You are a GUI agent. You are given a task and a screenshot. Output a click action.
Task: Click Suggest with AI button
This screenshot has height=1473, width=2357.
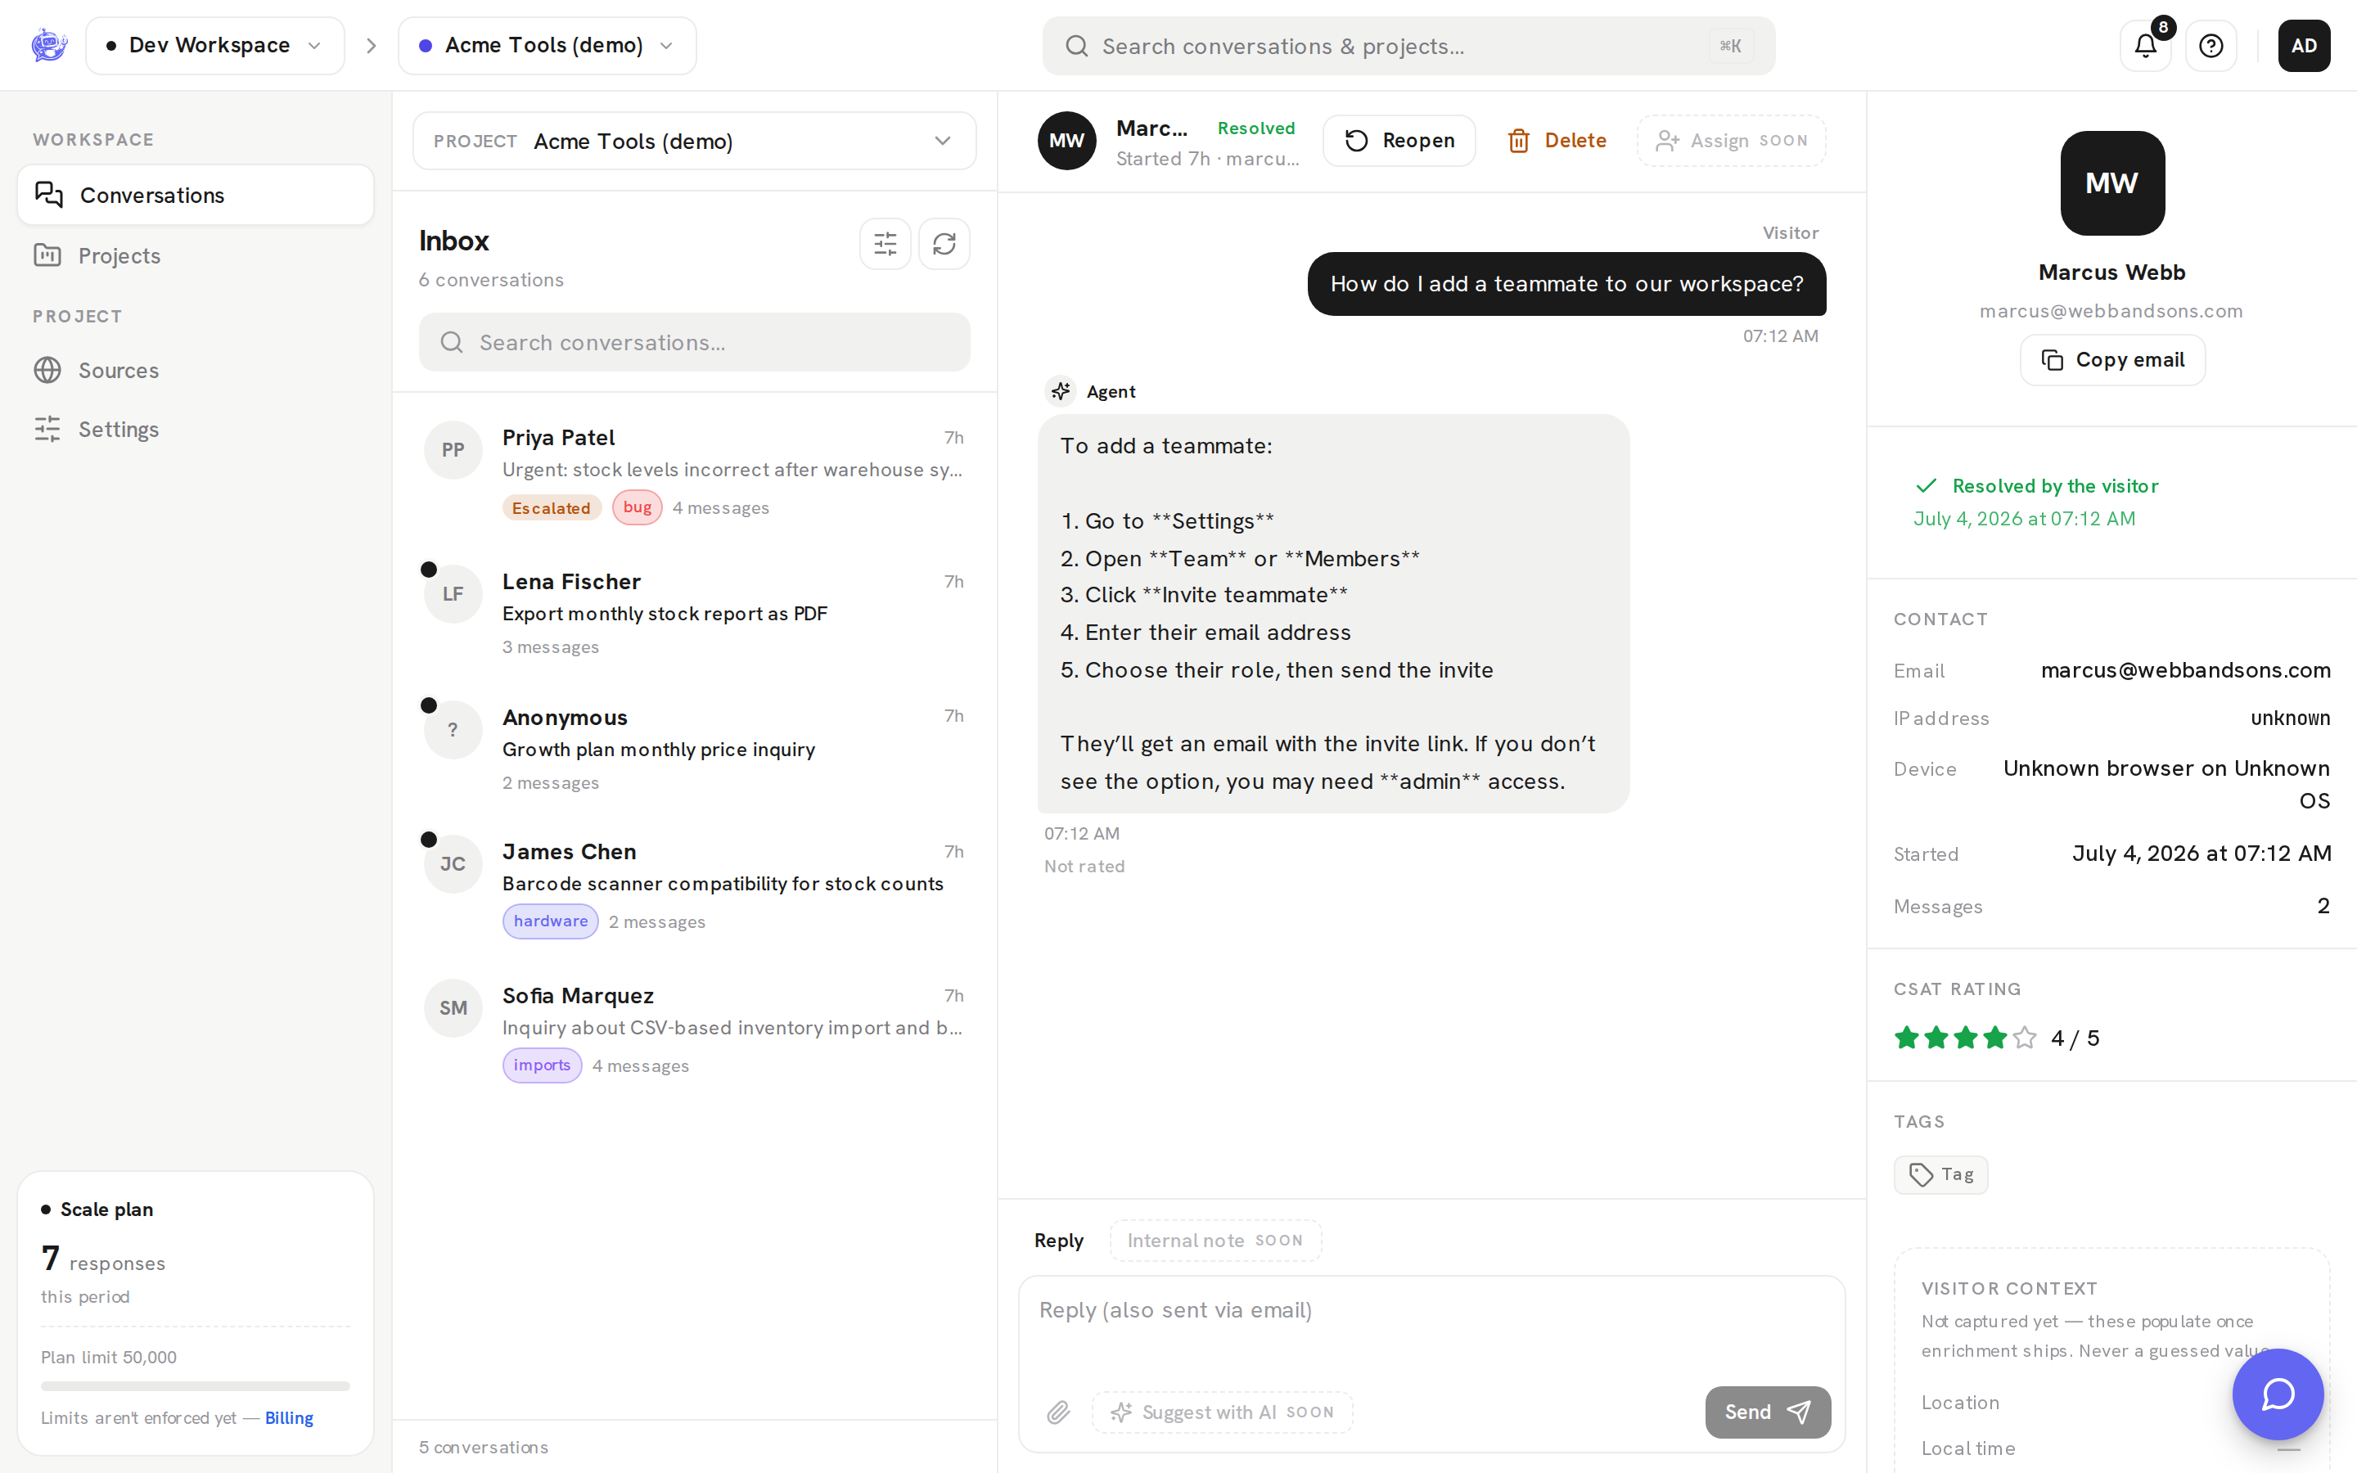coord(1223,1412)
